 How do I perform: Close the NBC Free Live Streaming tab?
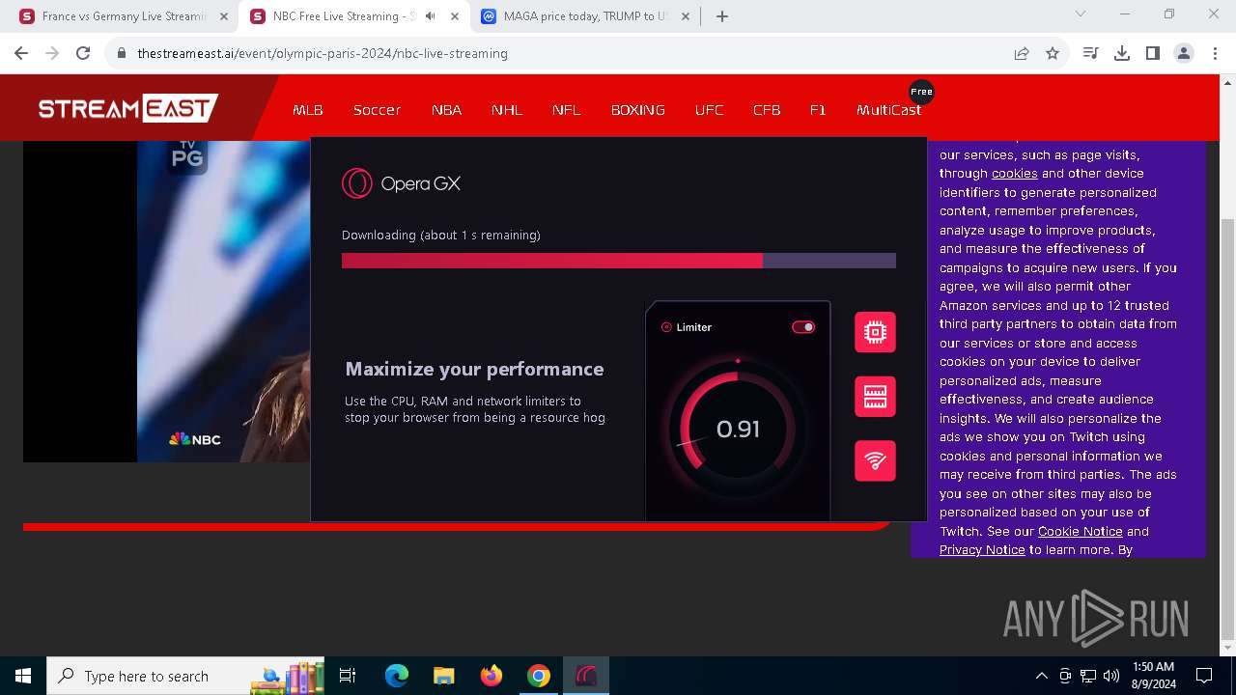pyautogui.click(x=455, y=16)
